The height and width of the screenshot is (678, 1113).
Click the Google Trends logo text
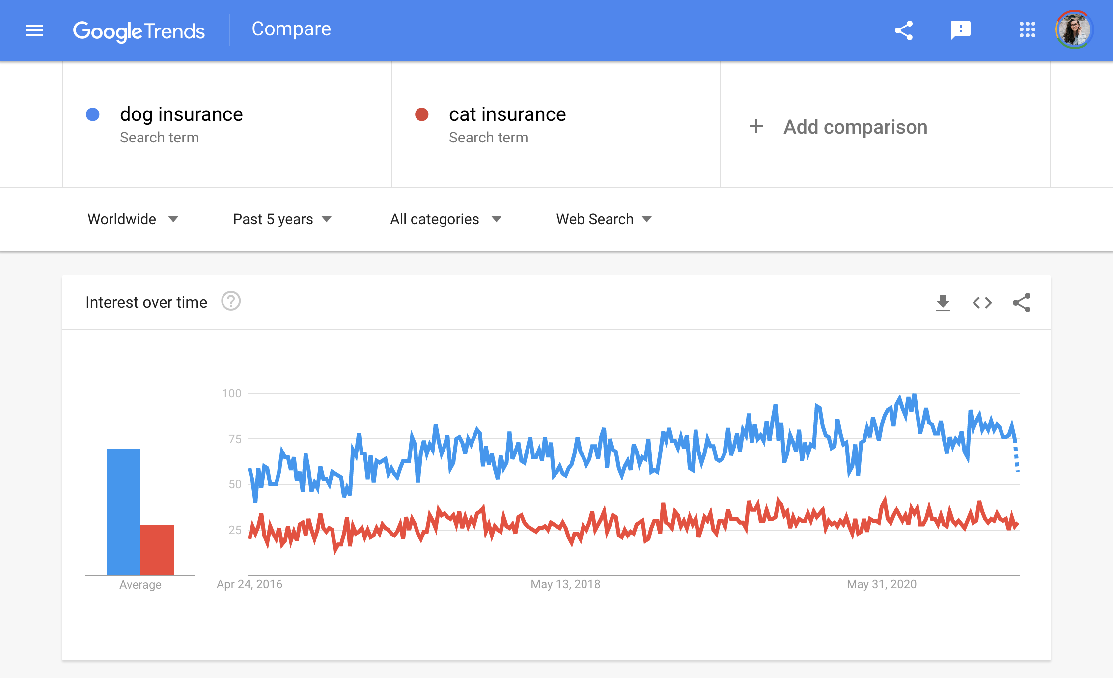click(139, 29)
